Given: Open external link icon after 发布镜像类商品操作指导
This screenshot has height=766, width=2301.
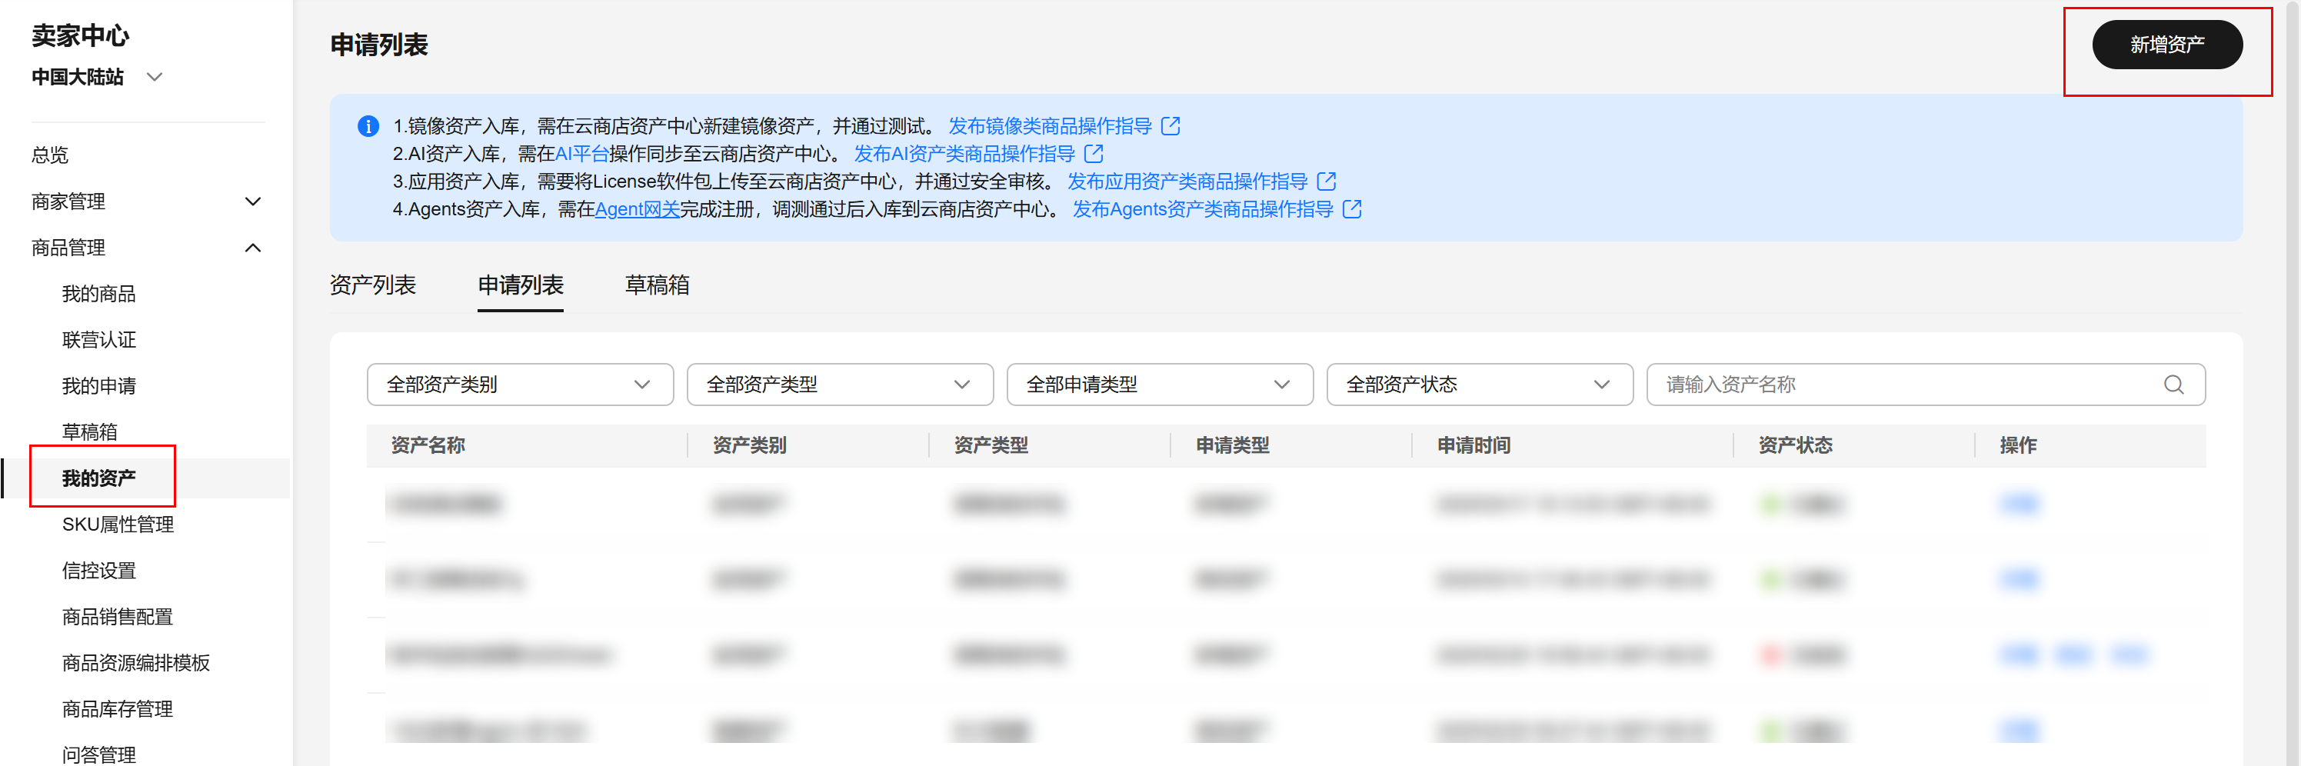Looking at the screenshot, I should 1171,126.
